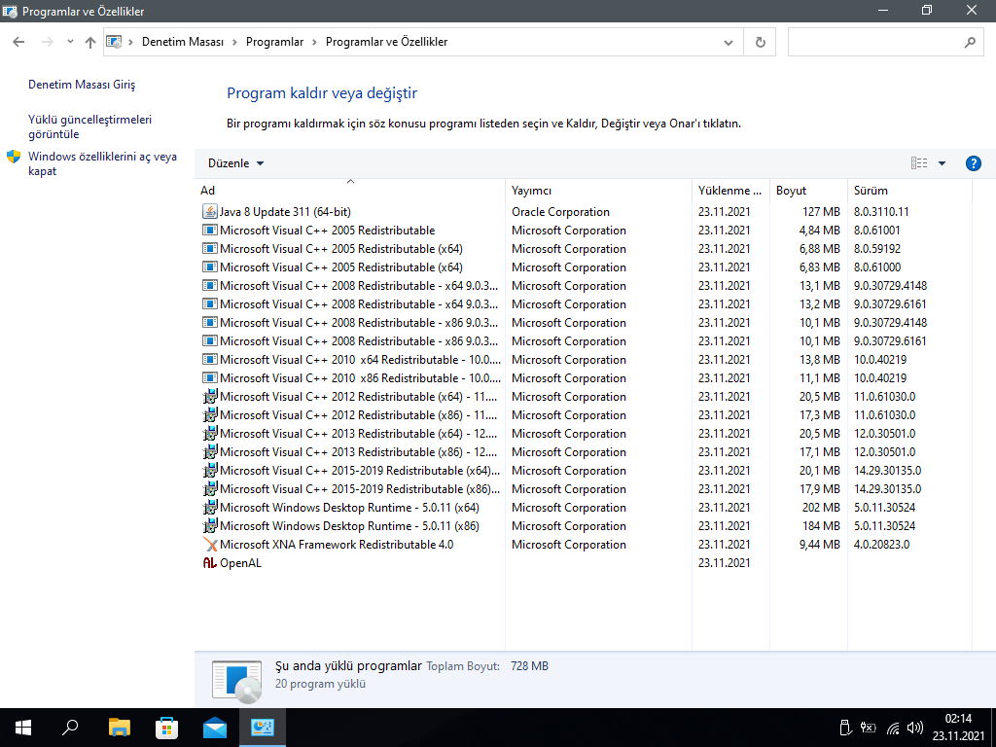Open recent locations dropdown arrow
The image size is (996, 747).
(70, 42)
